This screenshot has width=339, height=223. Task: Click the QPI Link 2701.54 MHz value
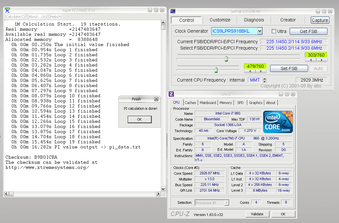pos(209,190)
